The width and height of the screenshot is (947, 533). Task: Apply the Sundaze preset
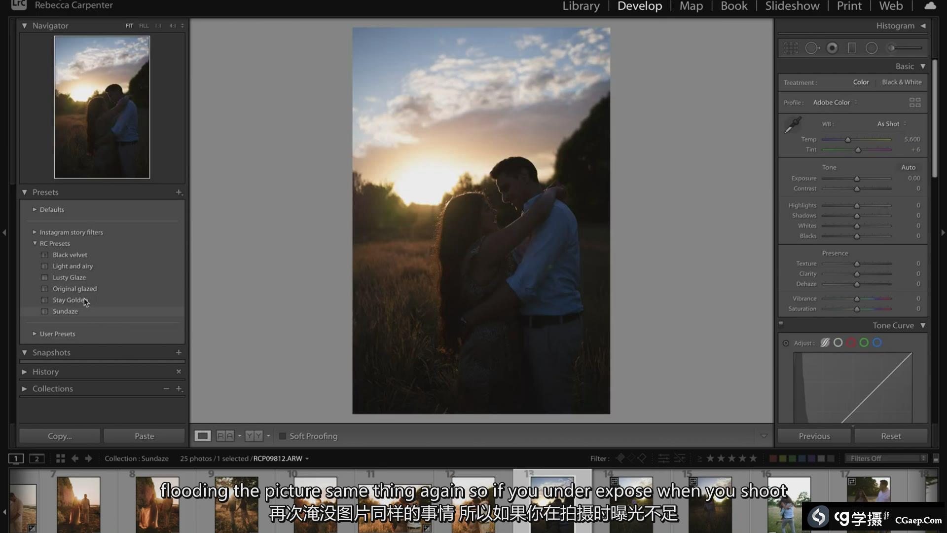tap(65, 311)
